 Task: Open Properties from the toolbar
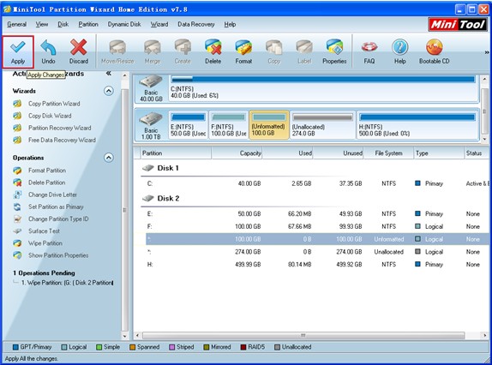(334, 51)
